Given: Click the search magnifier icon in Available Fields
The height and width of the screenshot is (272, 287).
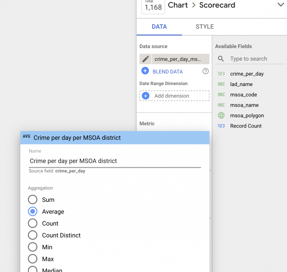Looking at the screenshot, I should [x=221, y=59].
